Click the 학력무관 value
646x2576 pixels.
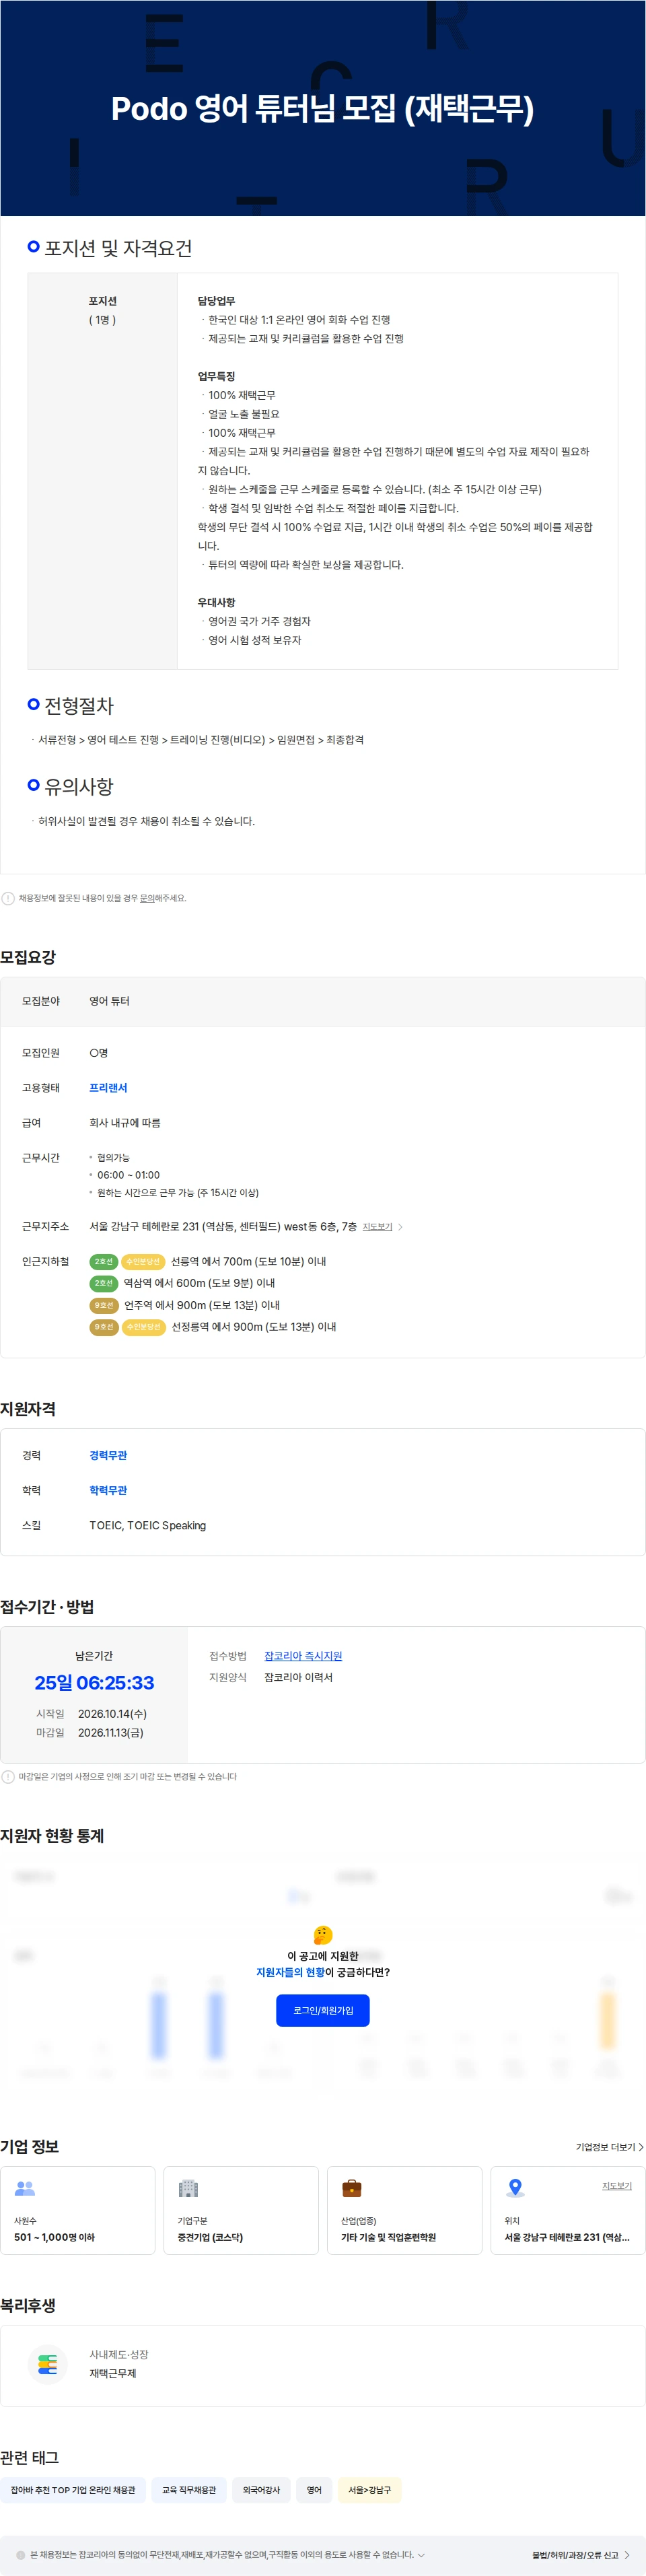point(108,1489)
